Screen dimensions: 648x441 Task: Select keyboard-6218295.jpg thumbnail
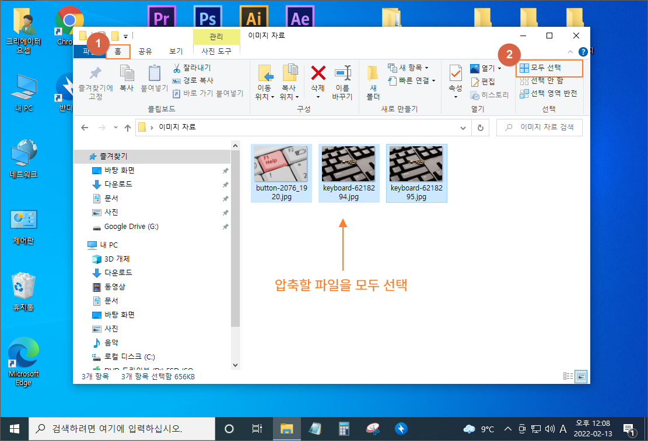tap(416, 173)
